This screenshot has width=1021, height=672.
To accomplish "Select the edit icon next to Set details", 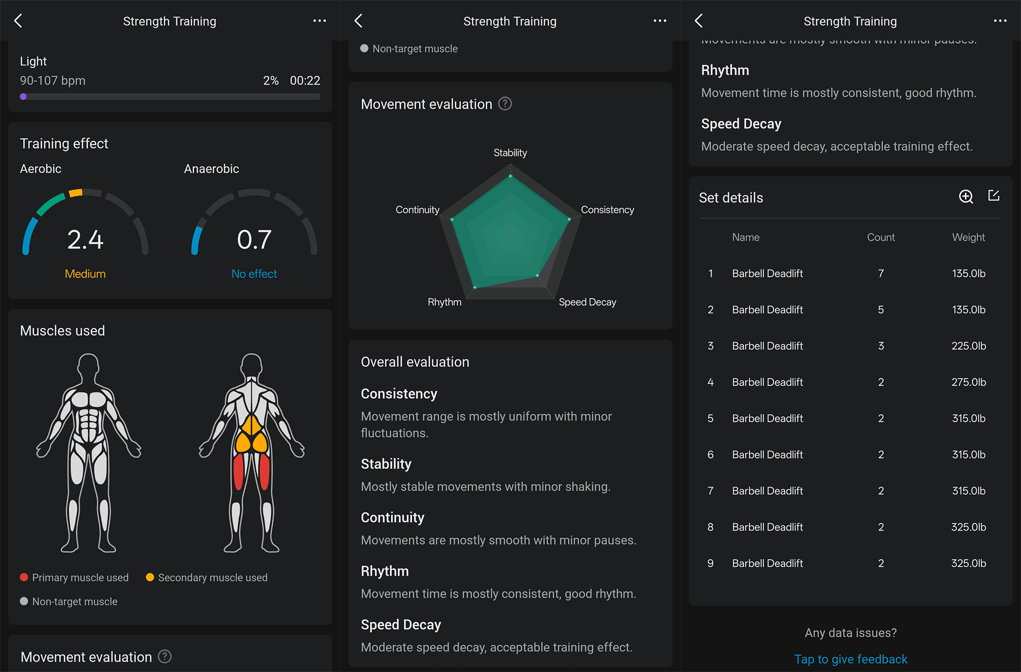I will (x=995, y=196).
